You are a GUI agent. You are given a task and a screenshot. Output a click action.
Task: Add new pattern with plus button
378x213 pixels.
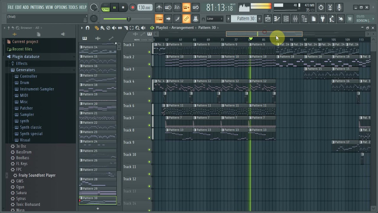tap(259, 19)
